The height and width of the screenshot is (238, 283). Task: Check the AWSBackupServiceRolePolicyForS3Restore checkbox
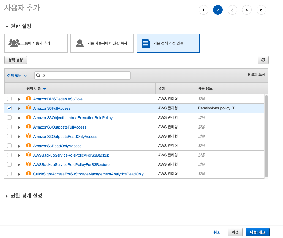9,164
